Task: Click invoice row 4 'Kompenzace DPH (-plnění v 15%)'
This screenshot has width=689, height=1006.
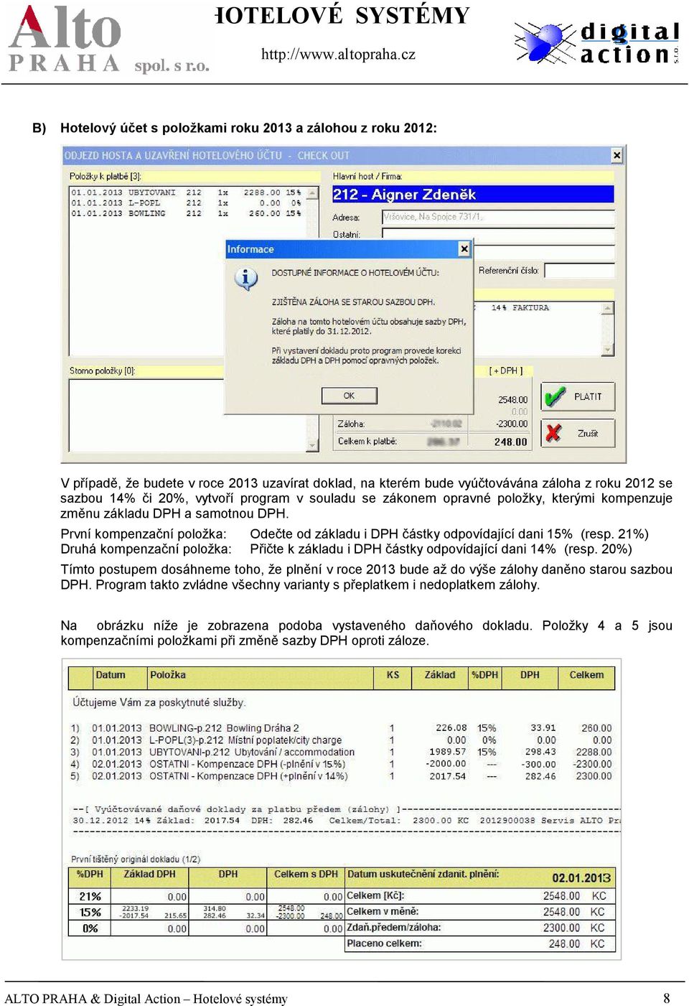Action: [341, 764]
